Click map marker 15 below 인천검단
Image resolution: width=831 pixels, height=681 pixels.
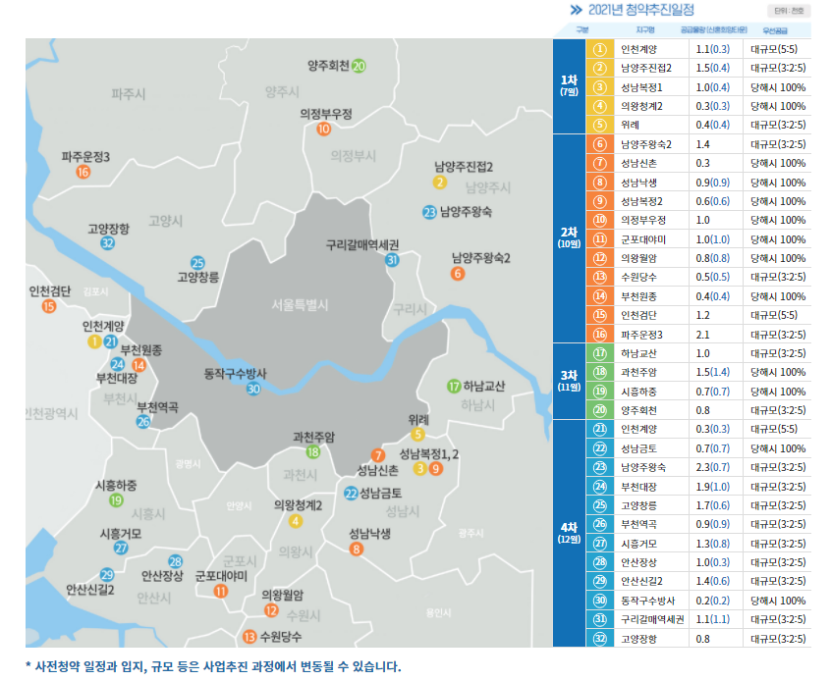(49, 306)
